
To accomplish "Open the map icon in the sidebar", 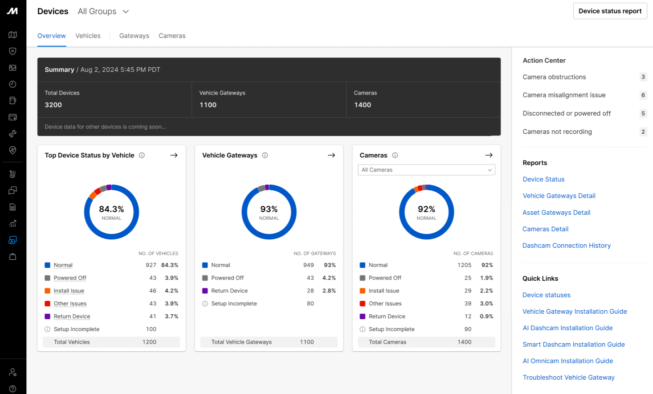I will (12, 35).
